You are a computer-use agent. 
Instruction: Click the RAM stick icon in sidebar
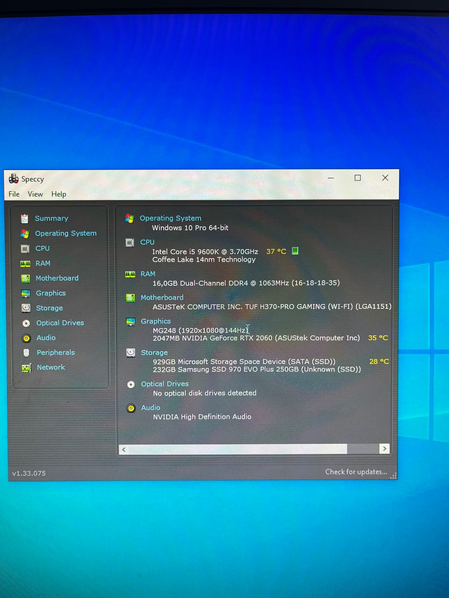(25, 263)
